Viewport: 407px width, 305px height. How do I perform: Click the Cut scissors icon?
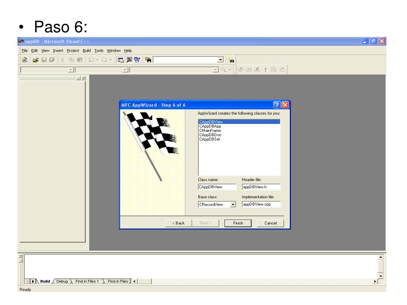coord(62,60)
